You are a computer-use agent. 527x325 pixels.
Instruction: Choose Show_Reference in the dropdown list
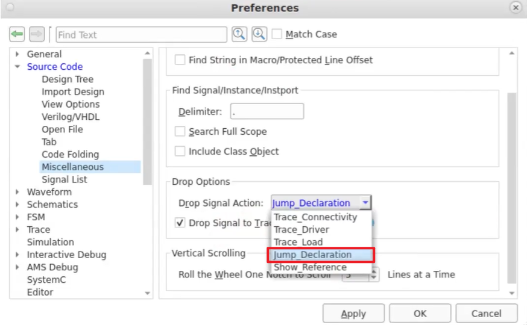[x=310, y=267]
